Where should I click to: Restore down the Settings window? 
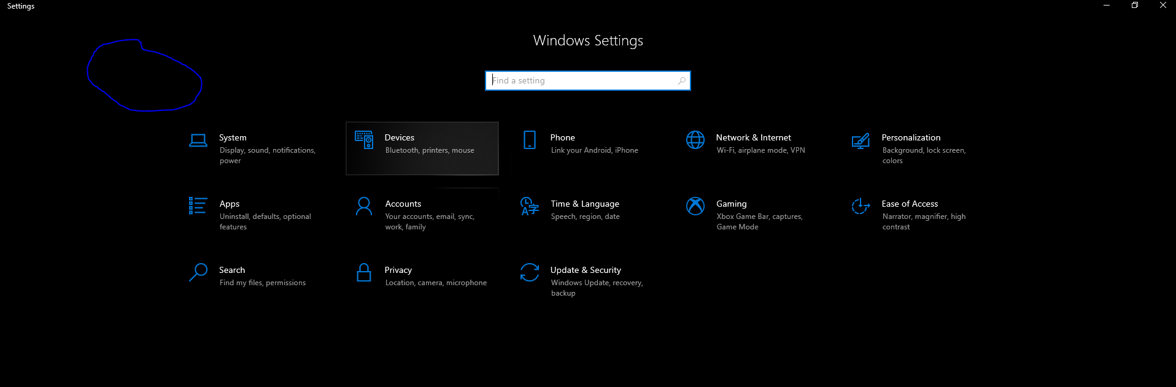tap(1135, 6)
